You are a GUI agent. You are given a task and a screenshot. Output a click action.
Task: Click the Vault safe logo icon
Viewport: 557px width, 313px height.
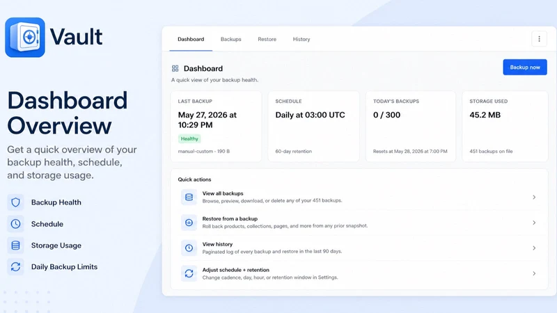pyautogui.click(x=25, y=38)
